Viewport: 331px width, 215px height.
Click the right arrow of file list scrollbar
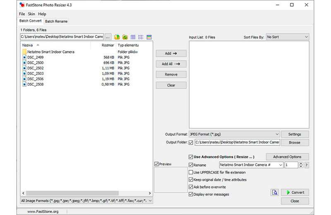(150, 193)
